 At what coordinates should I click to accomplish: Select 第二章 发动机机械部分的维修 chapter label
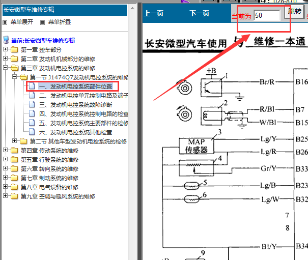click(58, 59)
